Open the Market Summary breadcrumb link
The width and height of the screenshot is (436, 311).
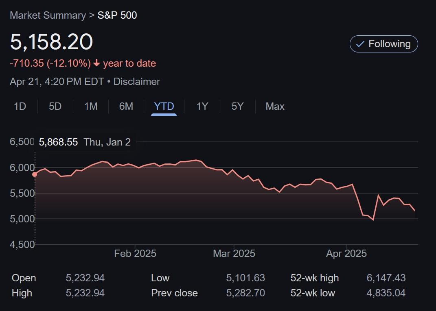[x=48, y=15]
